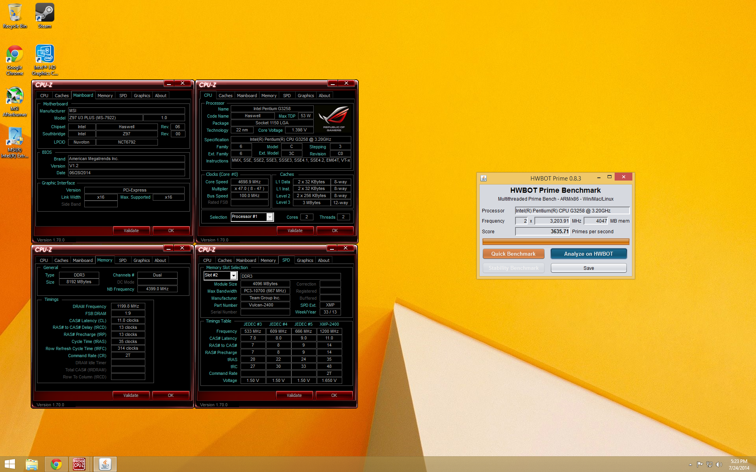756x472 pixels.
Task: Open the Processor #1 selection dropdown
Action: 270,217
